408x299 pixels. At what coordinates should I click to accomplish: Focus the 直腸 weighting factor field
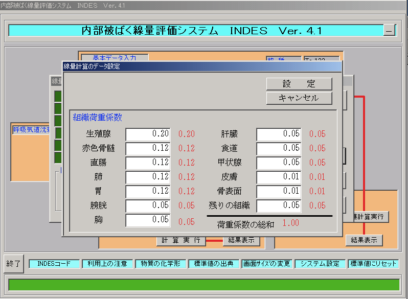(x=148, y=163)
